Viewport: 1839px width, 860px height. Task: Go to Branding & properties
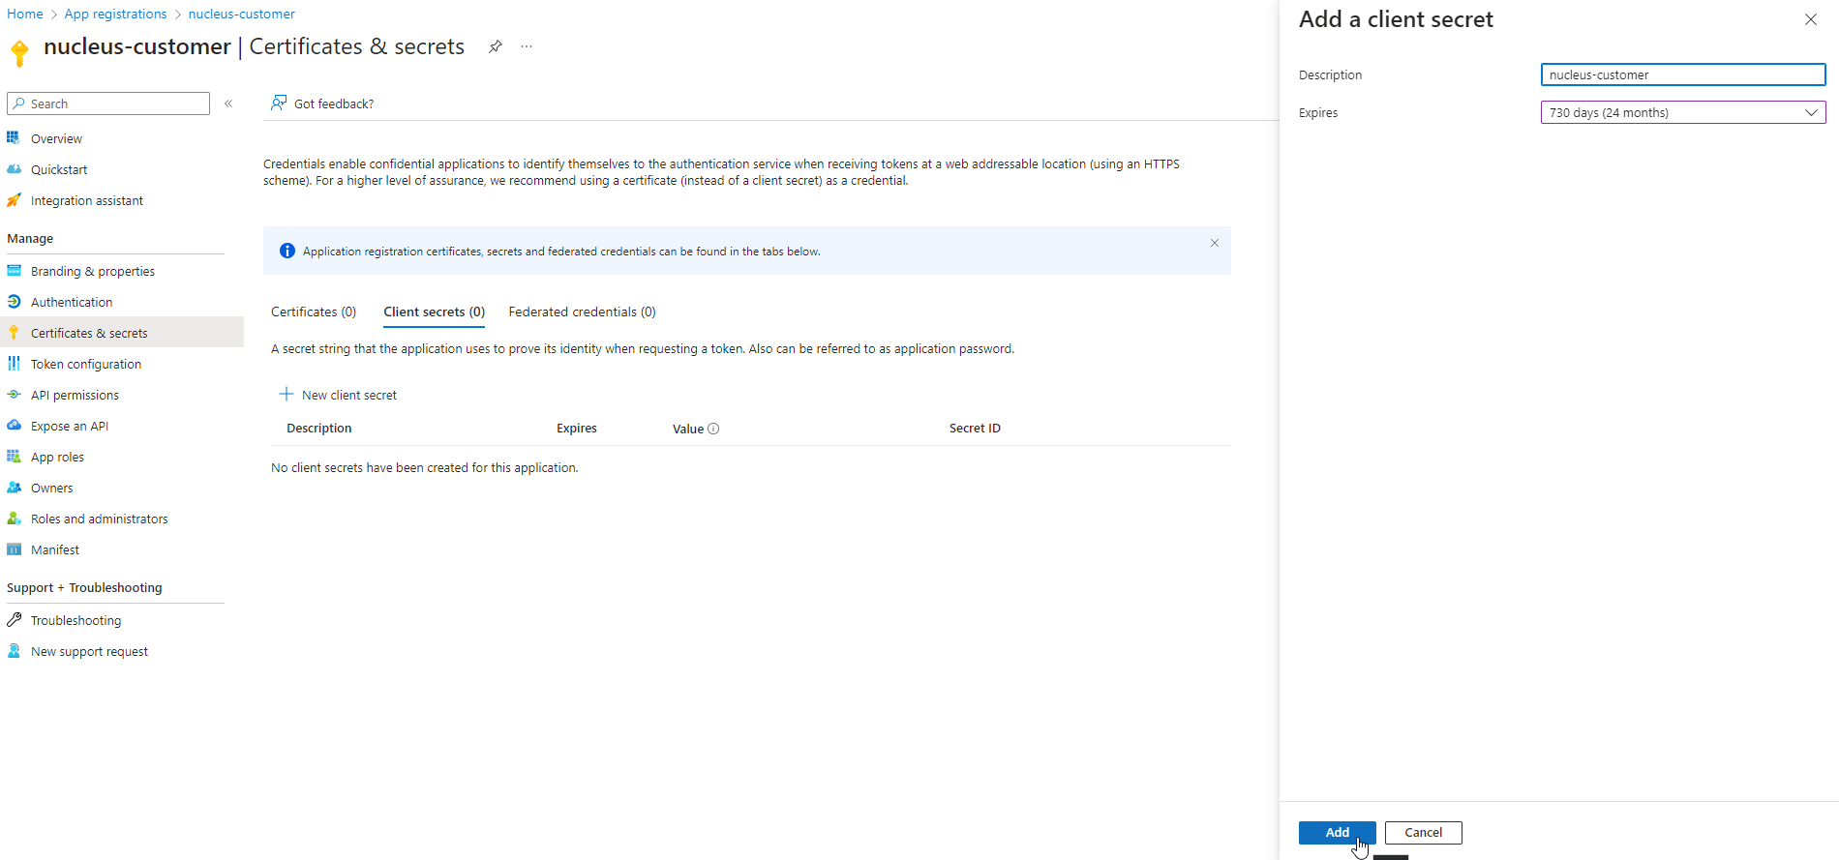coord(93,271)
